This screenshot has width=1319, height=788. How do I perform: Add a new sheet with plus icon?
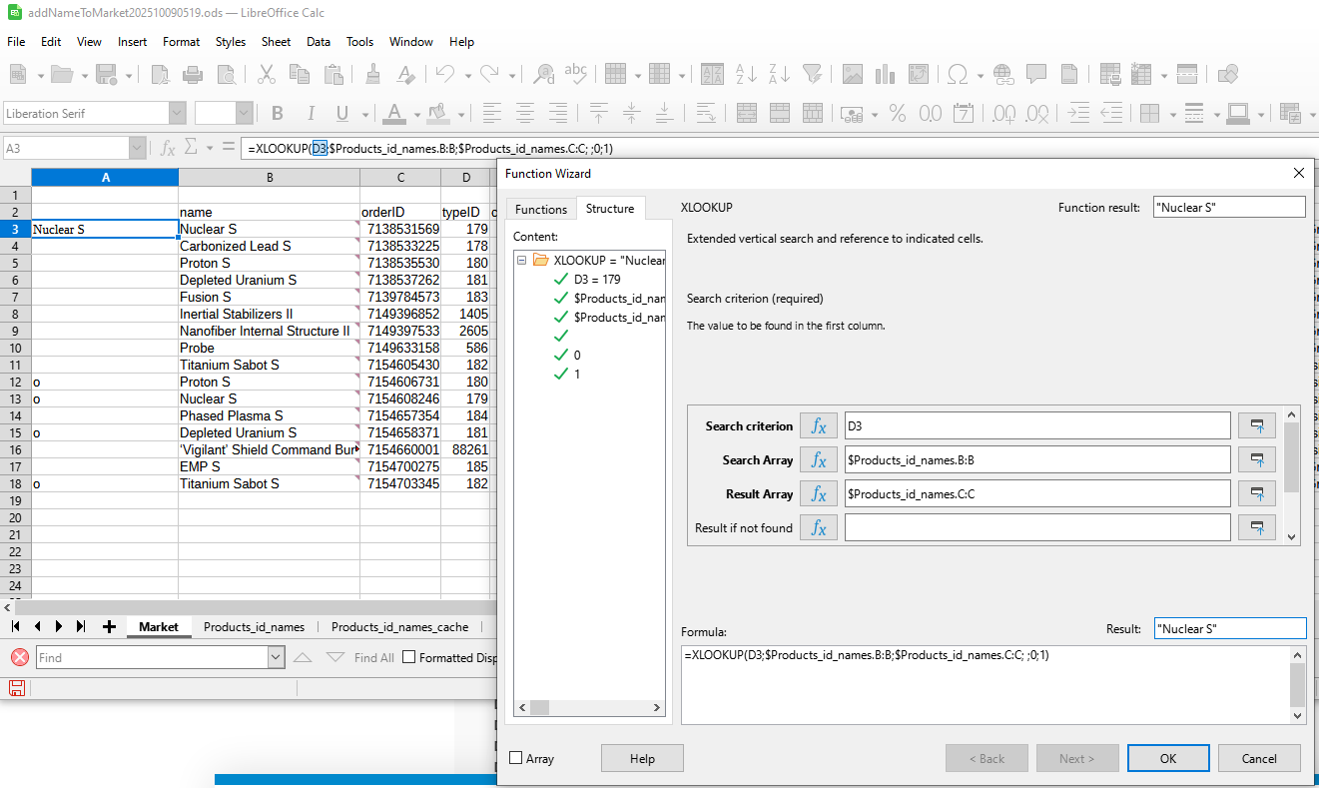pos(109,627)
